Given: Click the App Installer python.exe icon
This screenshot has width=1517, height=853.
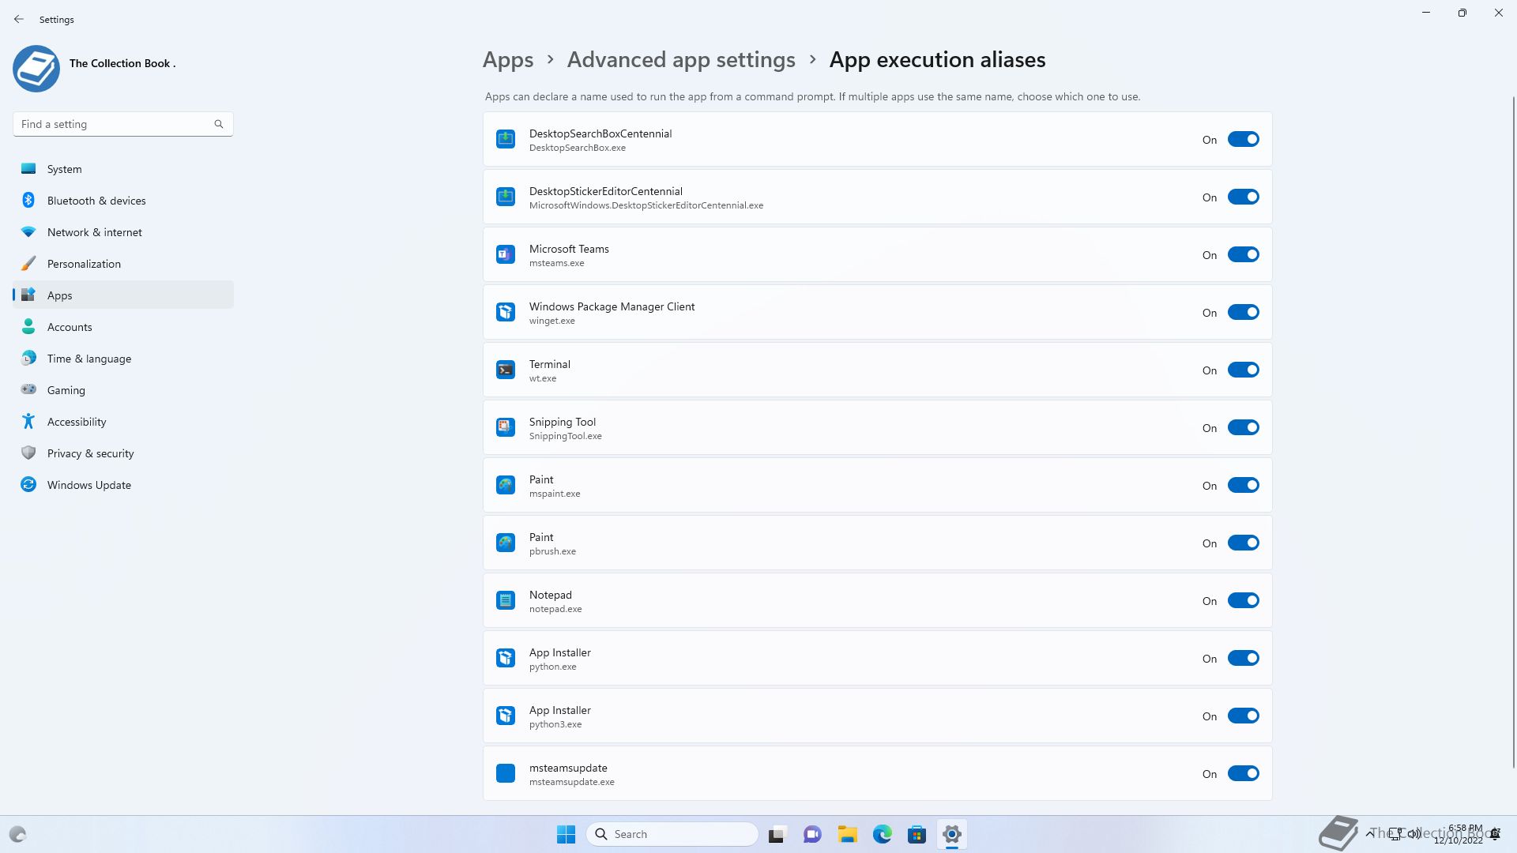Looking at the screenshot, I should (506, 659).
